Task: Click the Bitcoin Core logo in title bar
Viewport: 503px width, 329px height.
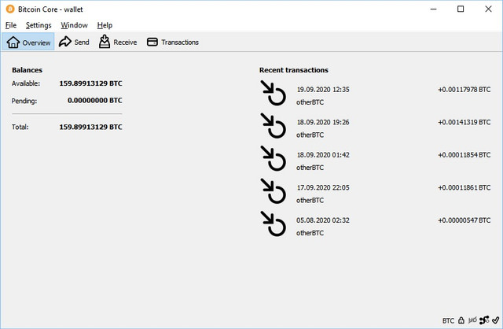Action: click(x=10, y=9)
